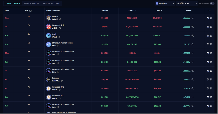
Task: Click the $14,658 amount cell
Action: point(105,18)
